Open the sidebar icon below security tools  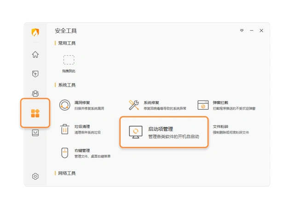[35, 133]
